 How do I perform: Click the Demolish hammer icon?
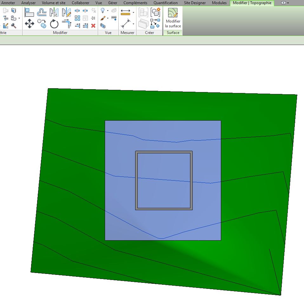14,26
